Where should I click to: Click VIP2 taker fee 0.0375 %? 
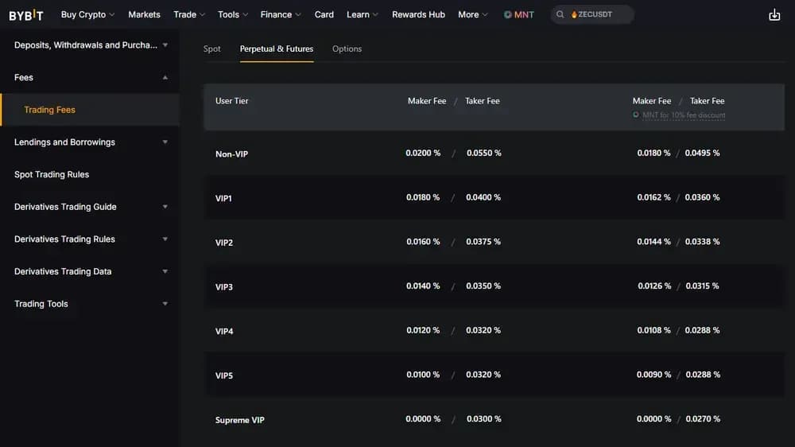click(483, 242)
